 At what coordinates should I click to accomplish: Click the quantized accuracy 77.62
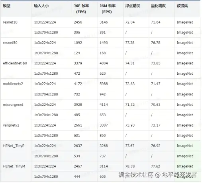point(156,166)
